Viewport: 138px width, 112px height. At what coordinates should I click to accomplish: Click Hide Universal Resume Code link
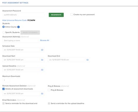pyautogui.click(x=15, y=20)
